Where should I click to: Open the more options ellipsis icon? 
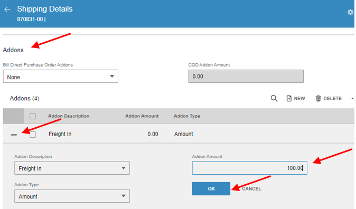pos(353,99)
